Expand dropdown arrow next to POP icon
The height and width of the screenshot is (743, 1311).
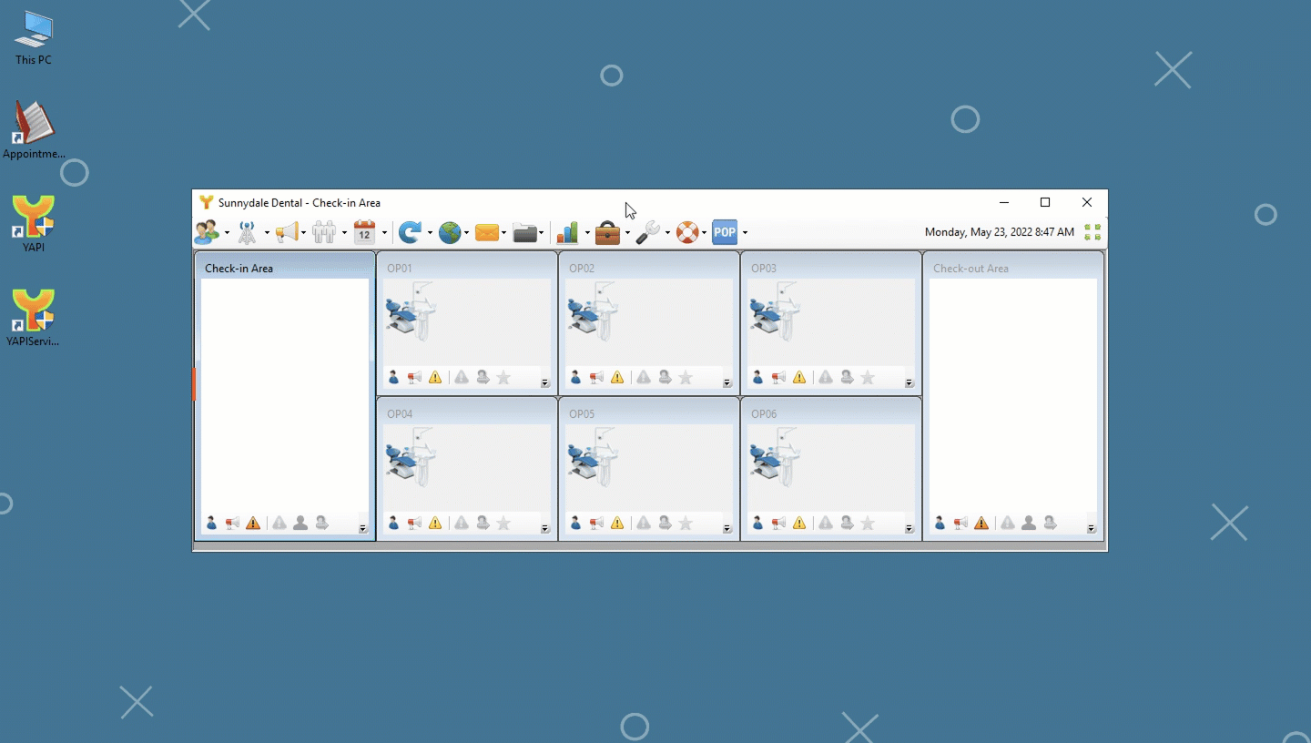tap(745, 234)
